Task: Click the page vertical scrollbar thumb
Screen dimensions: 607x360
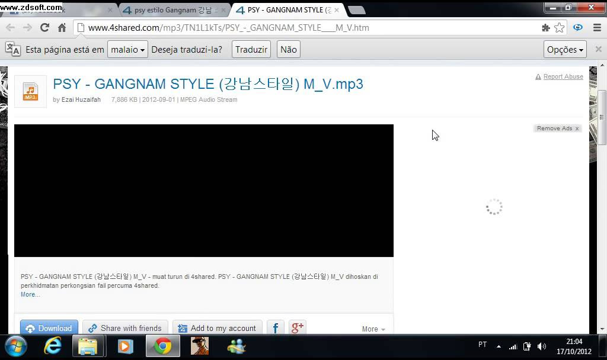Action: pyautogui.click(x=602, y=117)
